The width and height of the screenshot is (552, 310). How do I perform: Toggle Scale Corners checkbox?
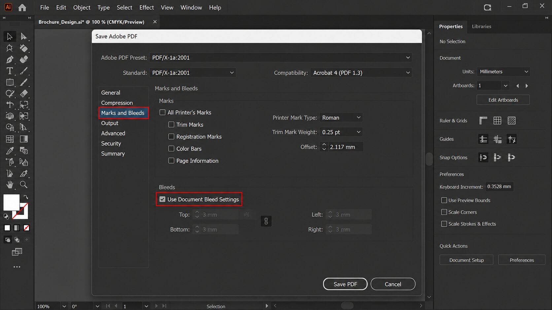(x=444, y=212)
